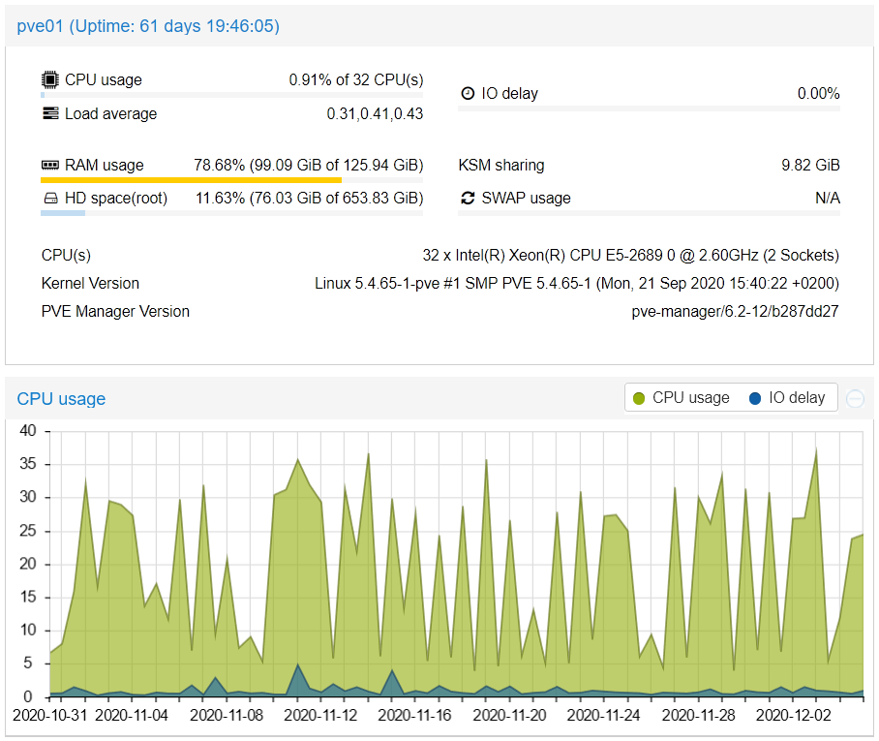Click the 2020-11-16 date on chart axis
The width and height of the screenshot is (879, 741).
click(x=414, y=716)
